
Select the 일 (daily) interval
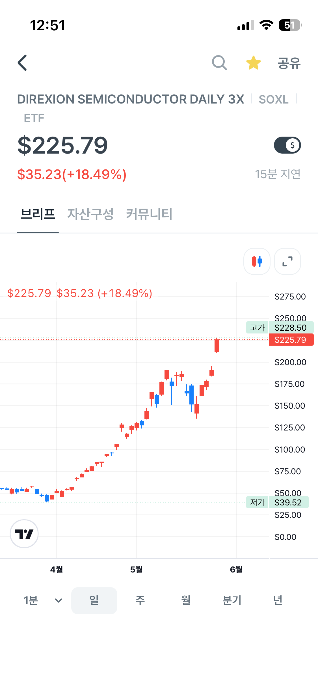click(x=94, y=600)
